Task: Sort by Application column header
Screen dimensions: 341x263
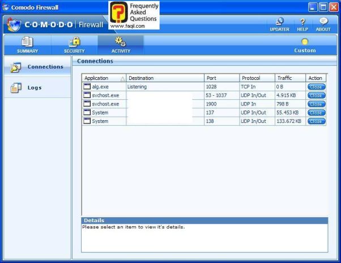Action: click(x=104, y=78)
